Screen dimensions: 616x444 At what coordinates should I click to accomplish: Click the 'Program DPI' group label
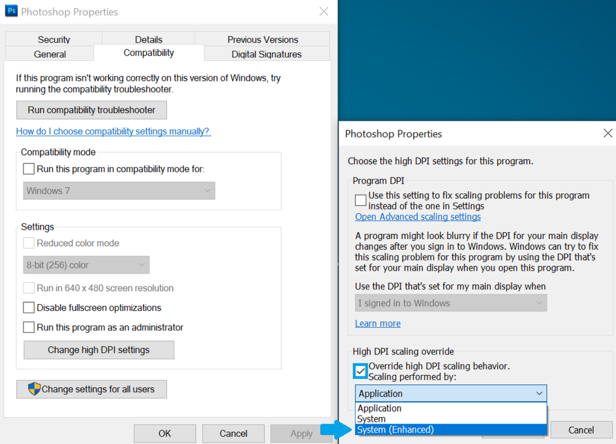click(379, 180)
